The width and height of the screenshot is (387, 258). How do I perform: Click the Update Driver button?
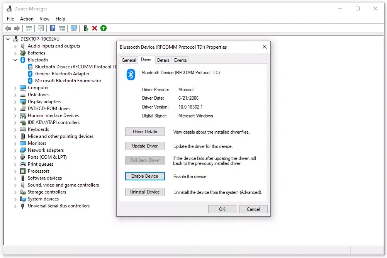(145, 146)
